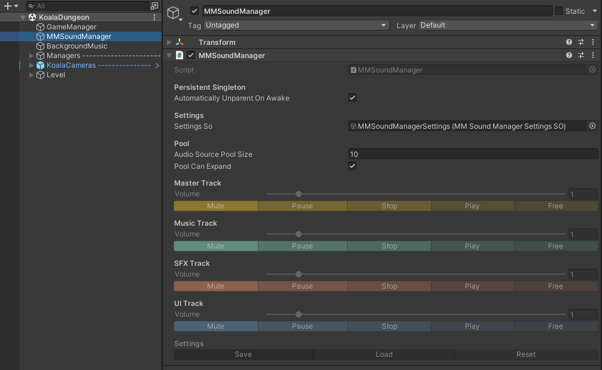Toggle the Static checkbox
602x370 pixels.
point(559,11)
